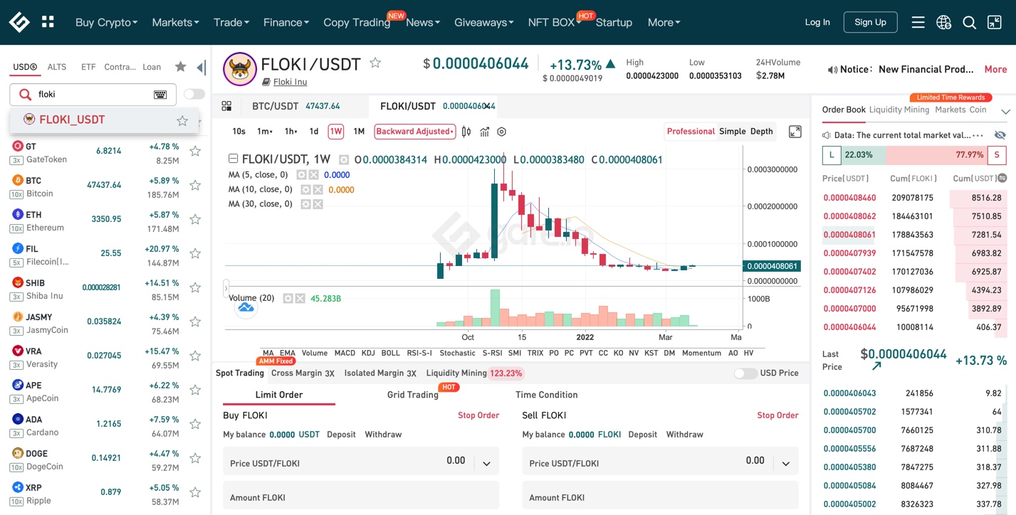The height and width of the screenshot is (515, 1016).
Task: Select the S short ratio button
Action: click(x=997, y=155)
